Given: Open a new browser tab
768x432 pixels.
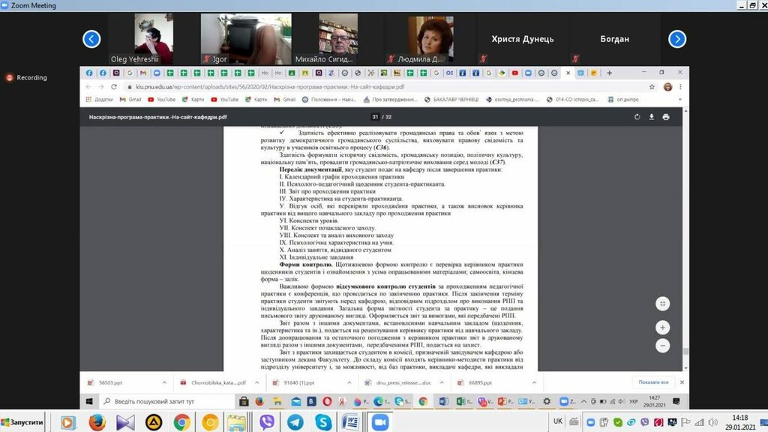Looking at the screenshot, I should click(x=609, y=73).
